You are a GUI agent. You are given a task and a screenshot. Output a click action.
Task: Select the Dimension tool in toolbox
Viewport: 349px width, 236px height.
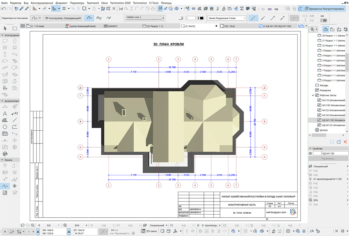point(5,107)
